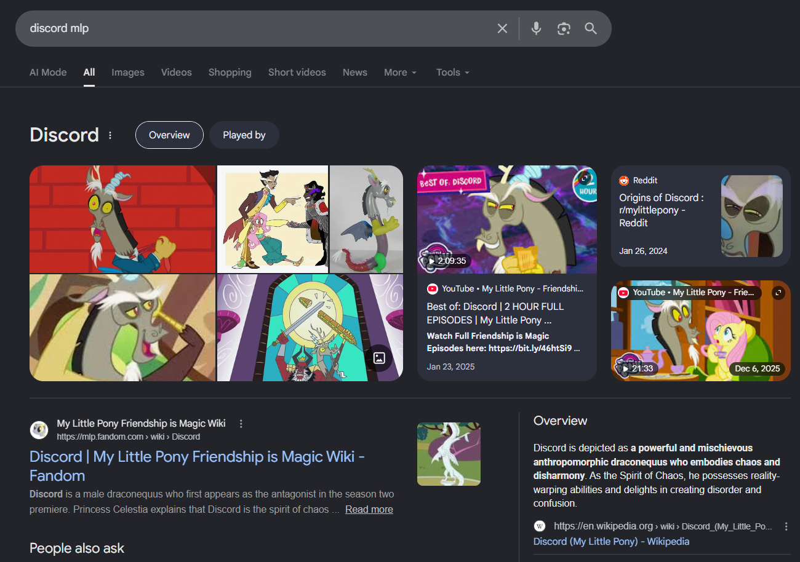Open Discord (My Little Pony) Wikipedia link
800x562 pixels.
611,541
